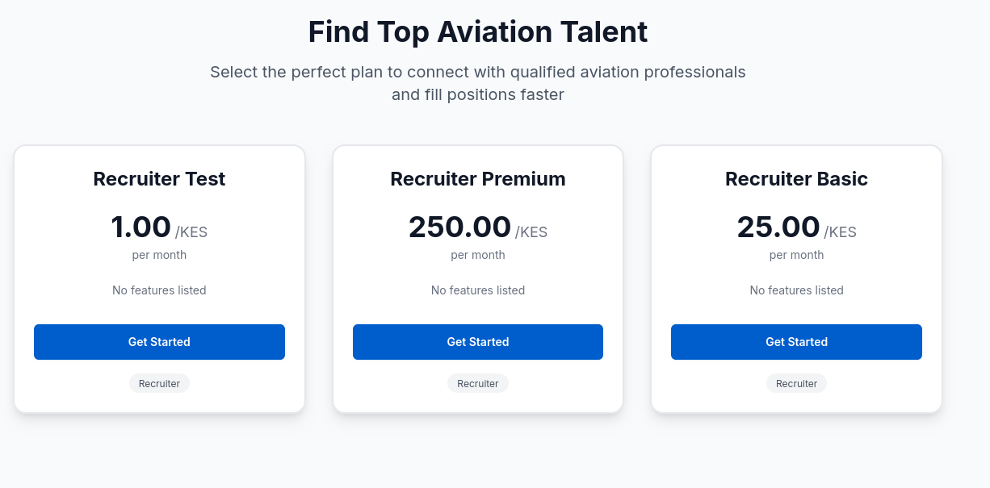Click Get Started on Recruiter Basic plan
Viewport: 990px width, 488px height.
click(x=796, y=341)
